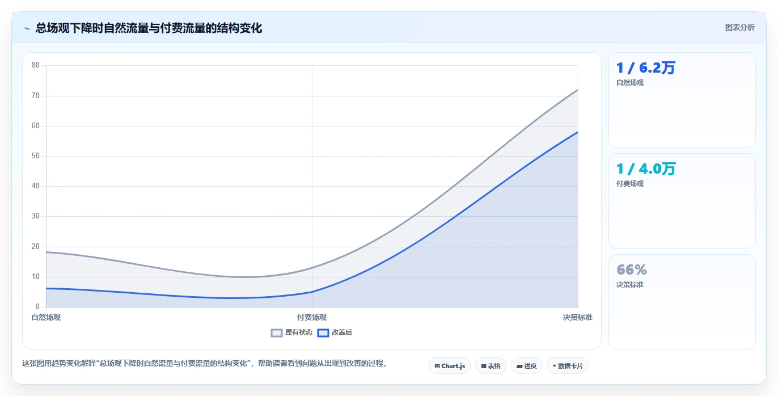Screen dimensions: 778x396
Task: Click the icon inside the 表格 chip
Action: point(483,366)
